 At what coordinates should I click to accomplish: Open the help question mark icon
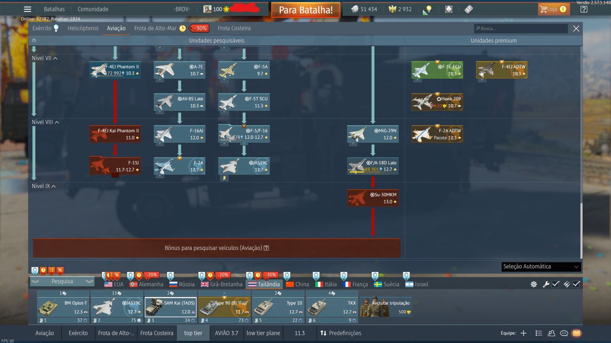pyautogui.click(x=584, y=9)
